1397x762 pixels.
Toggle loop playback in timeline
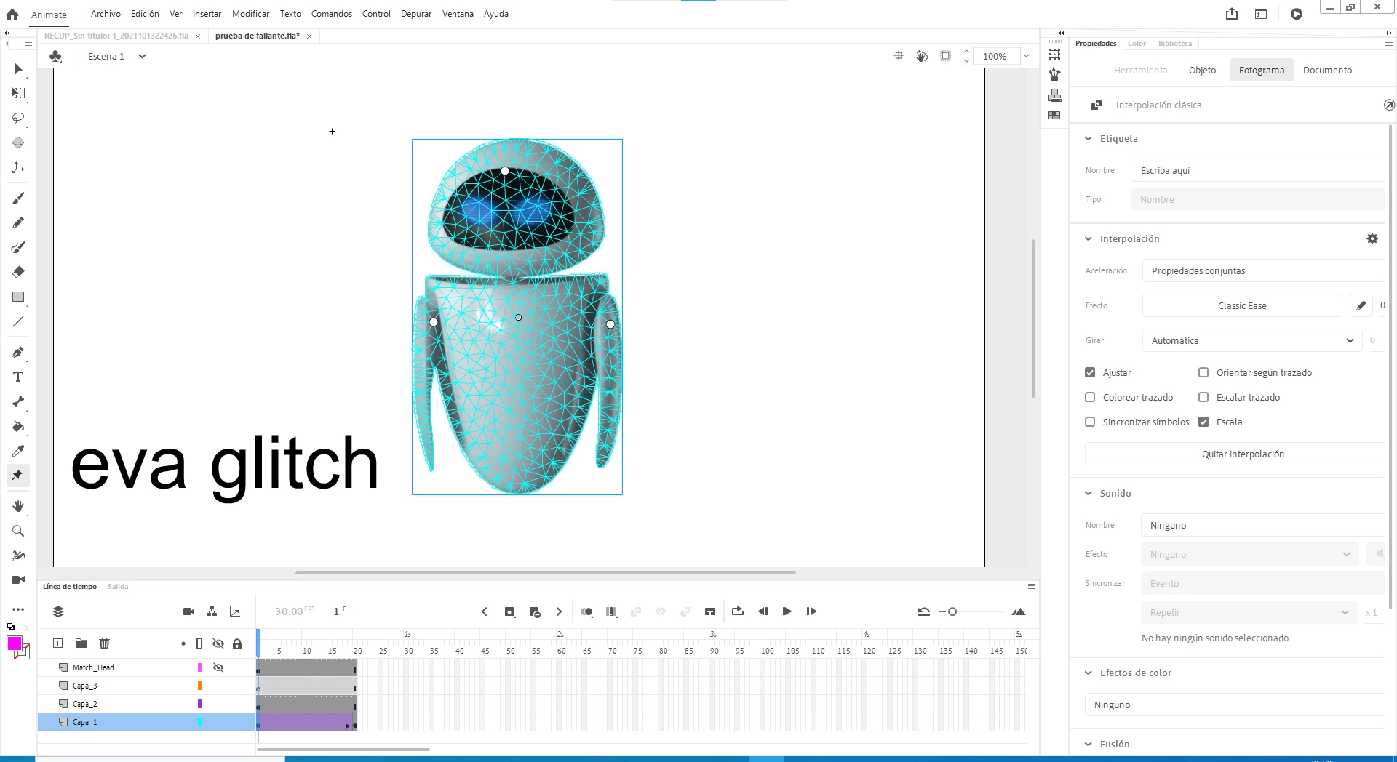point(738,611)
